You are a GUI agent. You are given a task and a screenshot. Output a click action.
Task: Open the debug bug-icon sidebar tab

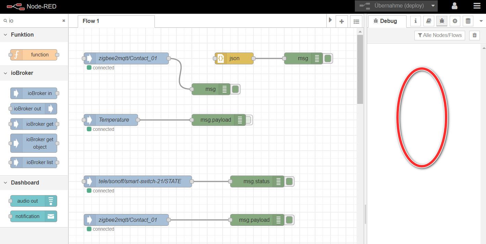click(x=442, y=21)
